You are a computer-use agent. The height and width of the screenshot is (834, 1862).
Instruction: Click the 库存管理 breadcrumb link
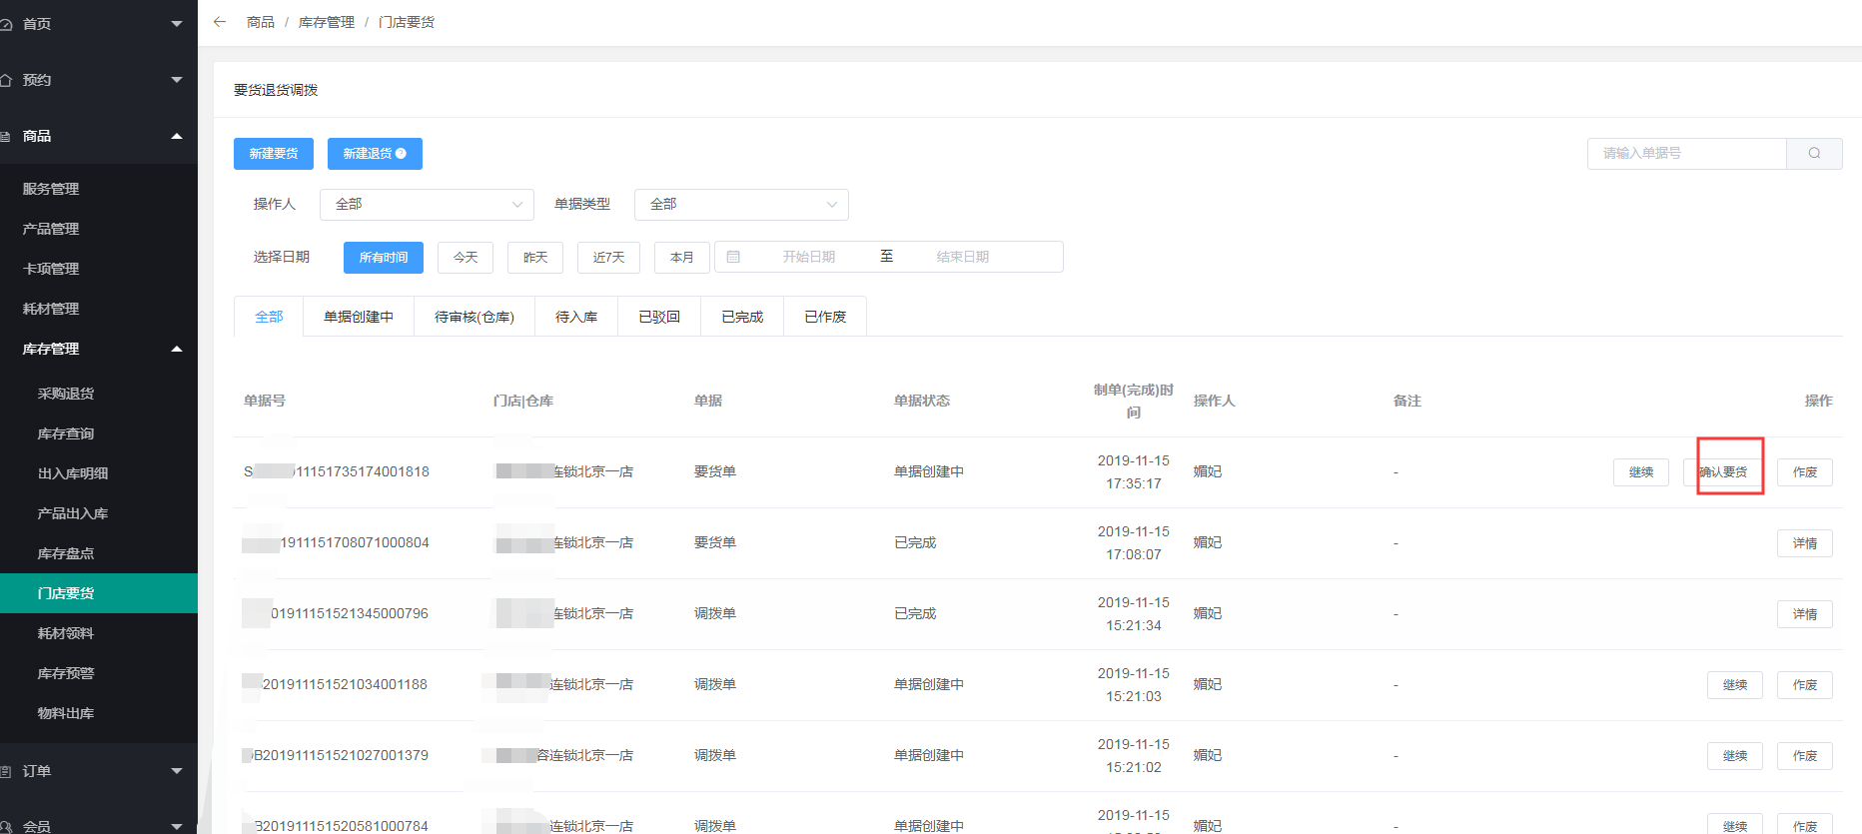click(327, 22)
